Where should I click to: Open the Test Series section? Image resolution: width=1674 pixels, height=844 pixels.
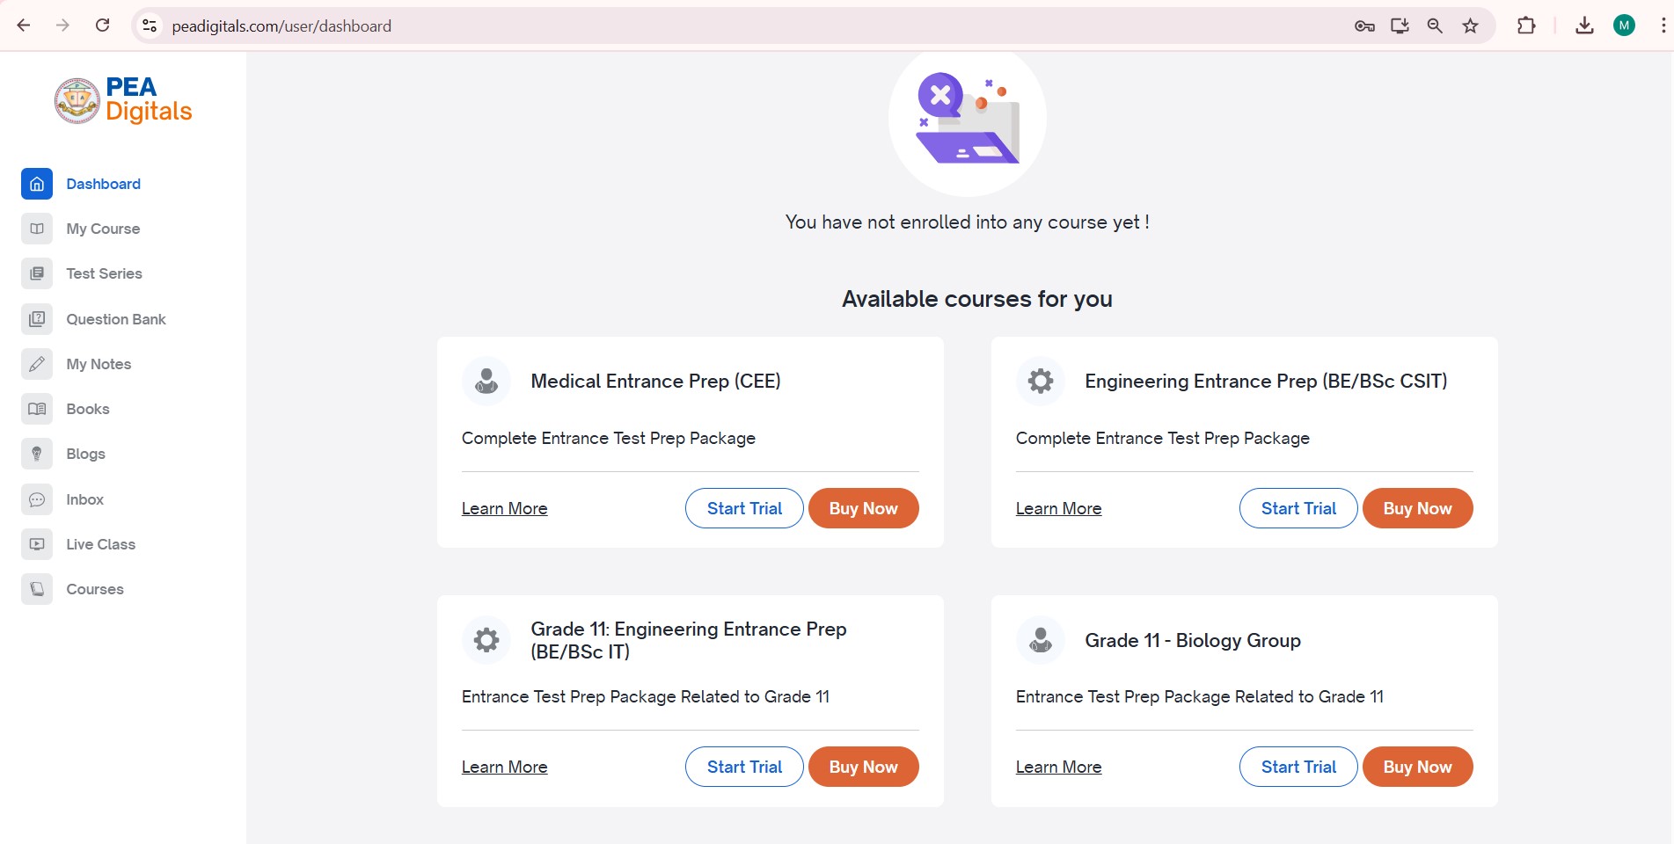pyautogui.click(x=104, y=273)
